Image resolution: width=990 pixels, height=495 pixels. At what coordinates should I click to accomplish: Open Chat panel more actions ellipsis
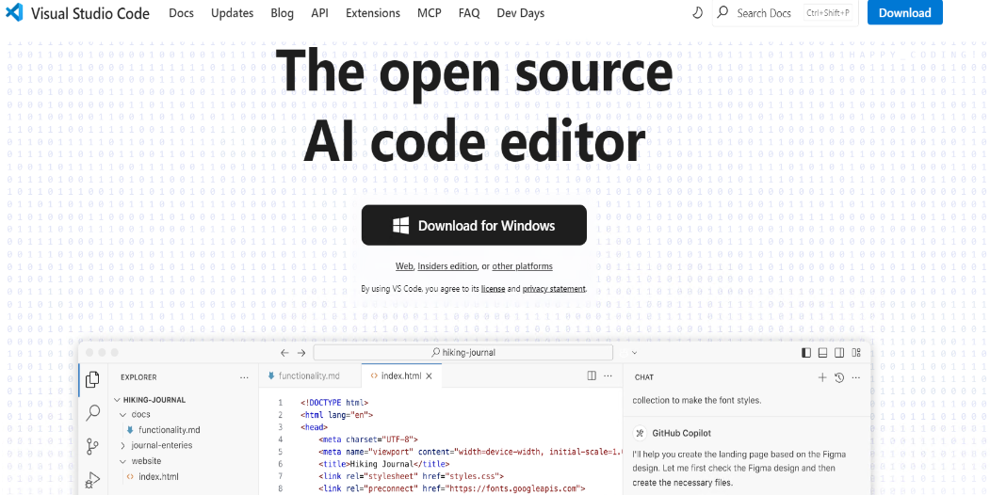tap(855, 377)
